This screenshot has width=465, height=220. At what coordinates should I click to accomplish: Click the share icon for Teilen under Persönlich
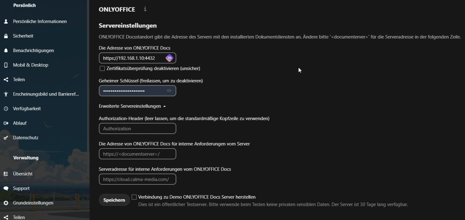pyautogui.click(x=6, y=80)
